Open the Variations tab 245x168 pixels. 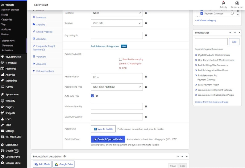coord(47,57)
